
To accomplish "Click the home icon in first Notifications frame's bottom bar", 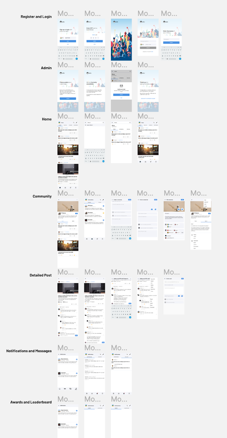I will click(60, 389).
